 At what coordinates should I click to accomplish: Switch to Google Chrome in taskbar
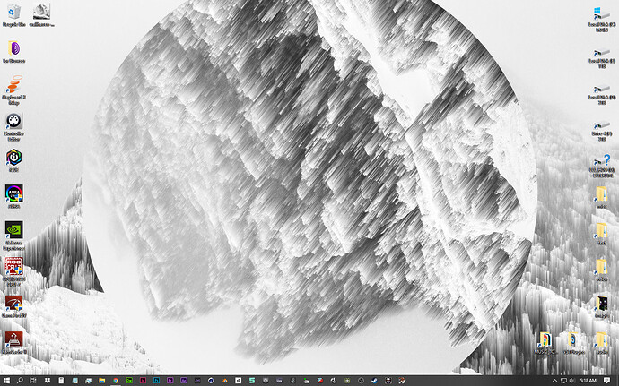coord(116,381)
